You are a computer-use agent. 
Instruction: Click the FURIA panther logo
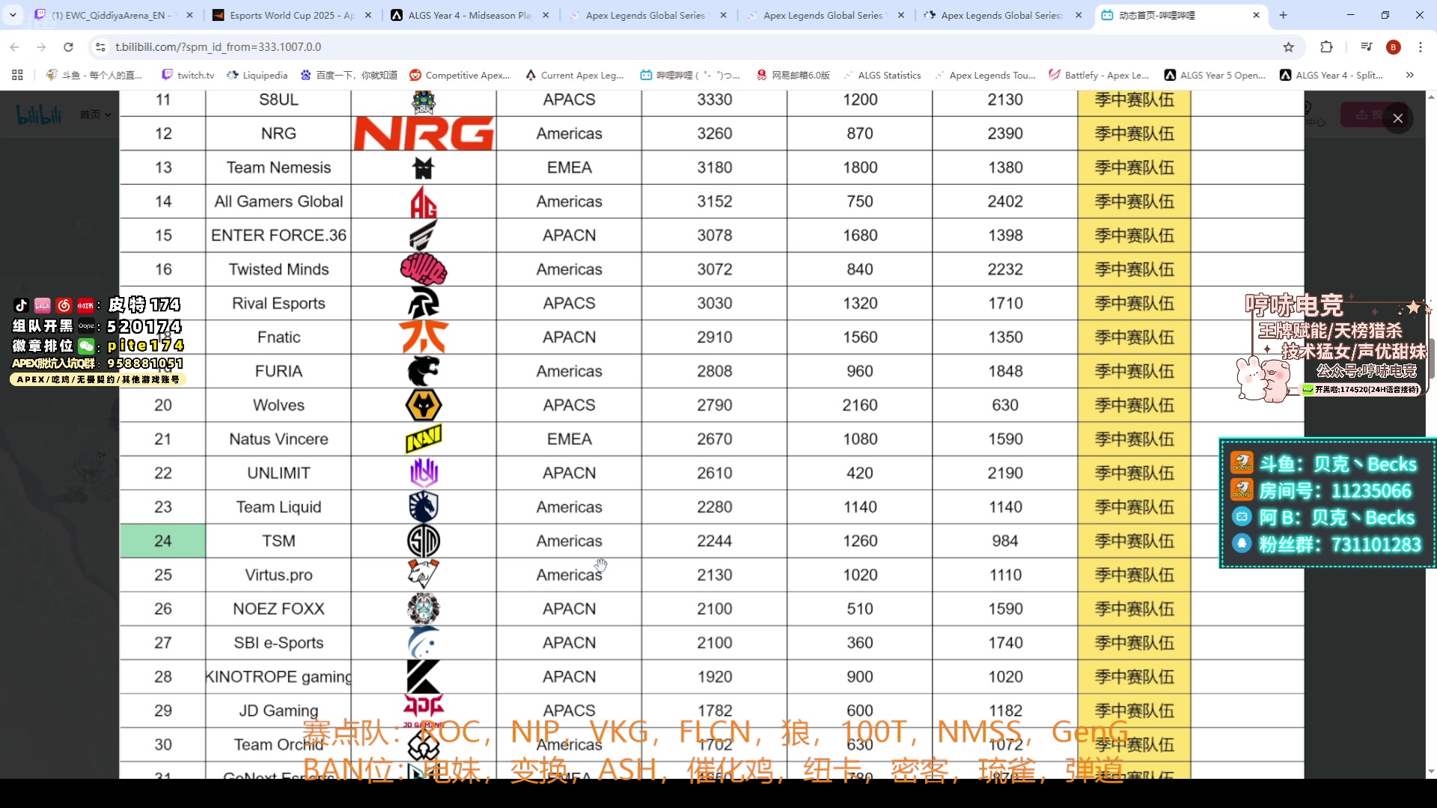point(424,371)
